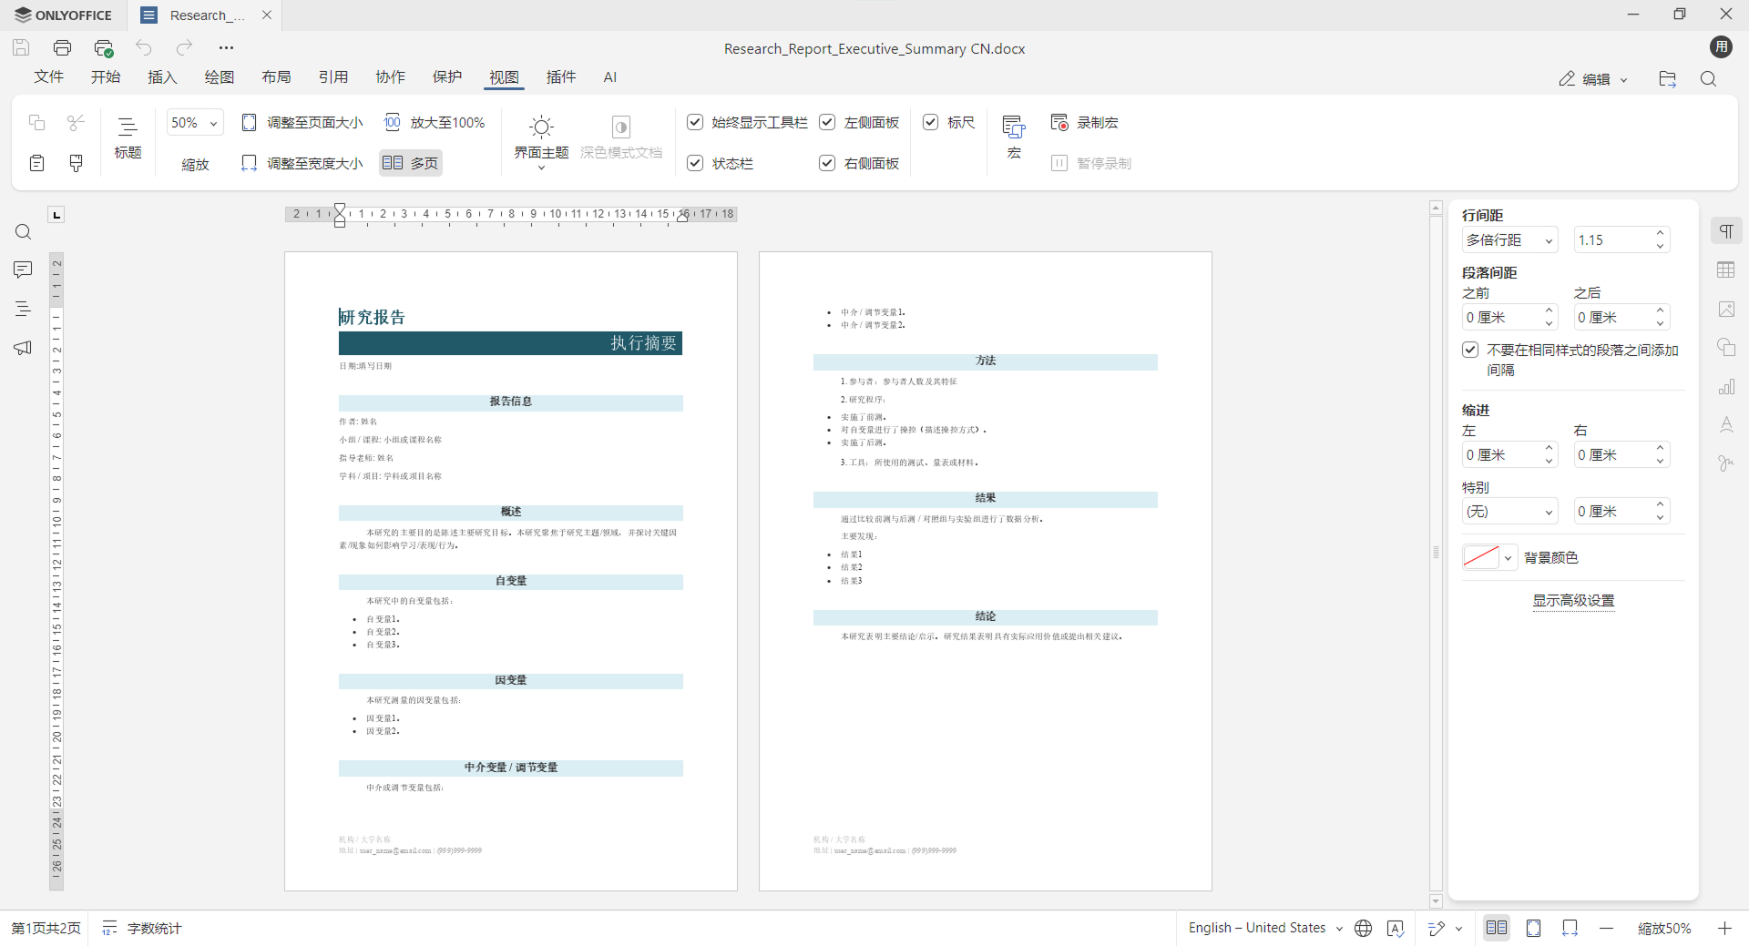The image size is (1749, 946).
Task: Open the AI ribbon tab
Action: point(609,77)
